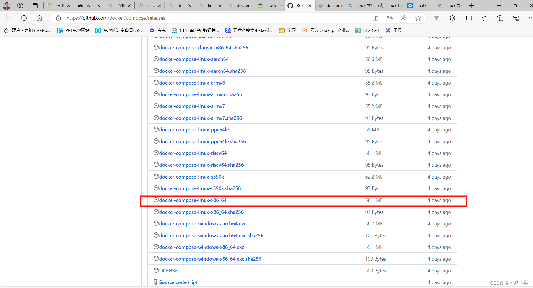The height and width of the screenshot is (288, 533).
Task: Click the browser Refresh icon
Action: [x=24, y=18]
